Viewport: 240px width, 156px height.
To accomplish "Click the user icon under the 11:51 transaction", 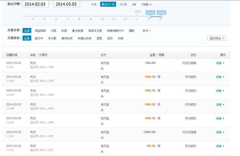I will click(102, 69).
